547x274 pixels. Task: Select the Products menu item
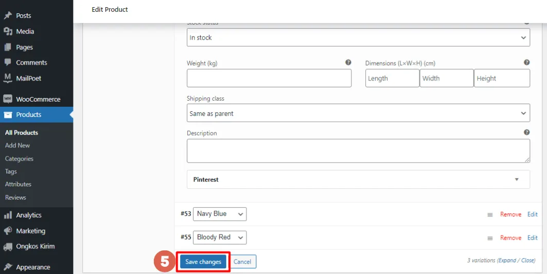[x=37, y=115]
